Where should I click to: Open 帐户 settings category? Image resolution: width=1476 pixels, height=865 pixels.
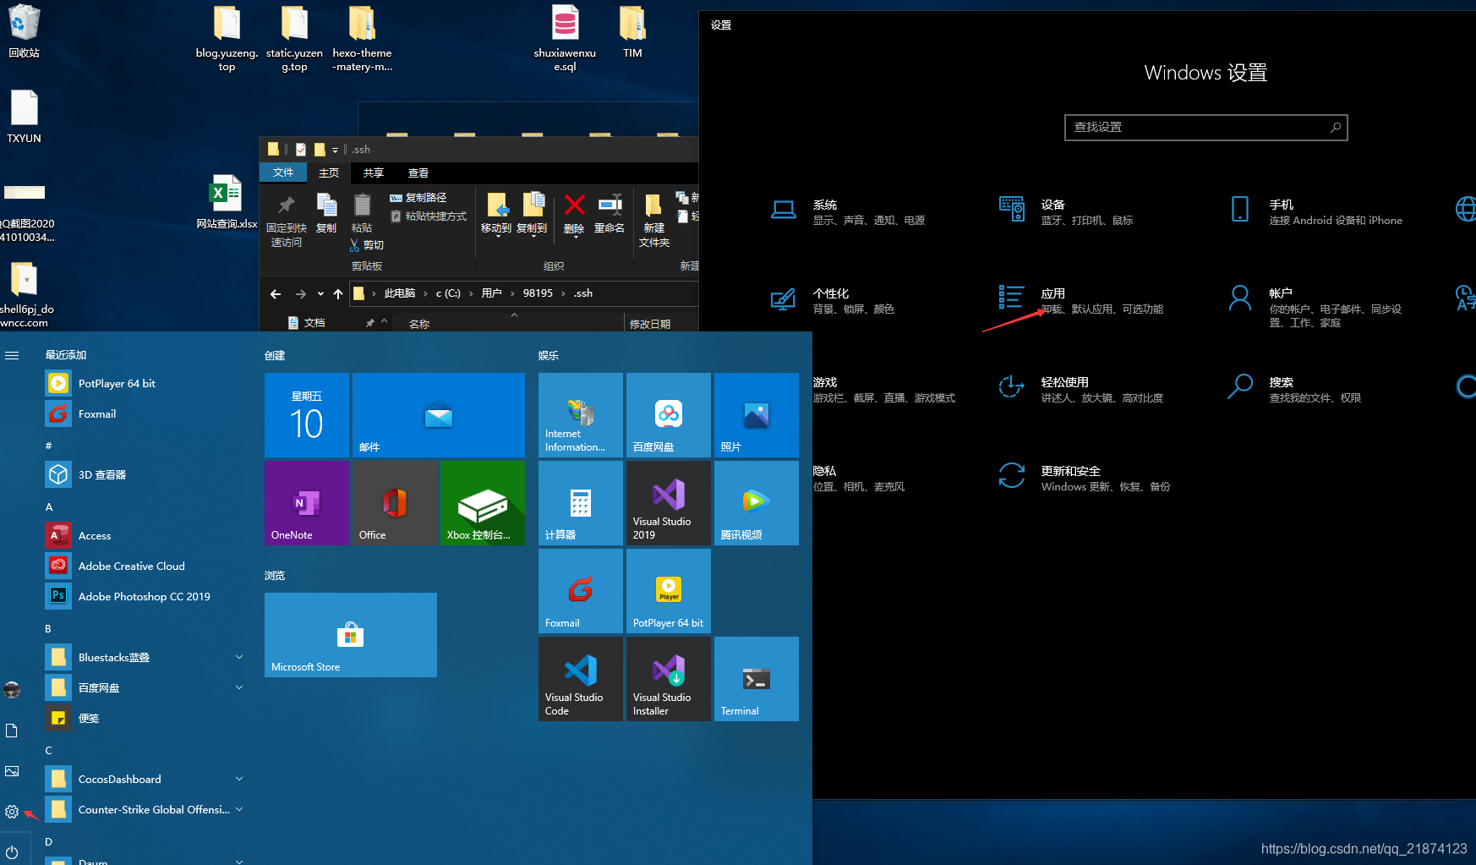click(1315, 307)
